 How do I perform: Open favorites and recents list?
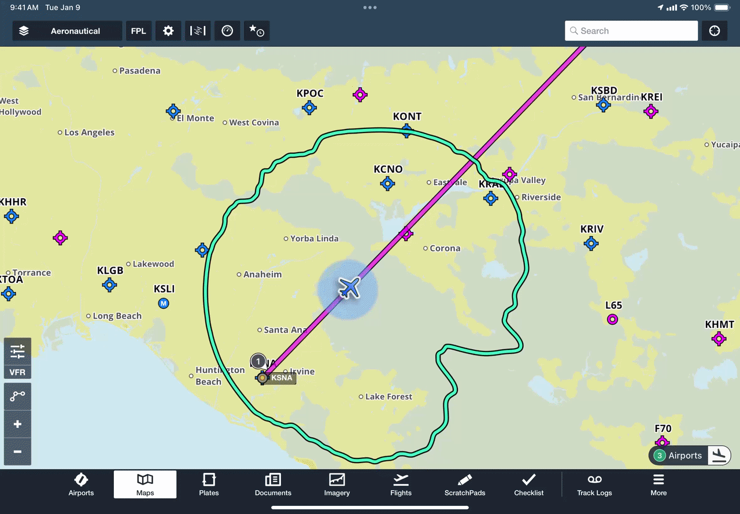click(x=256, y=31)
